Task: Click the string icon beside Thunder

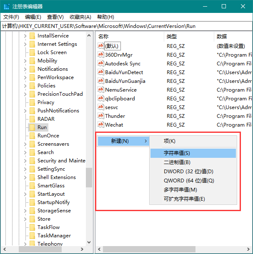Action: [101, 116]
